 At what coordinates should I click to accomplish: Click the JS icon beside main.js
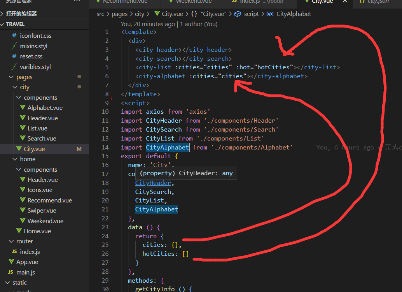[x=10, y=272]
